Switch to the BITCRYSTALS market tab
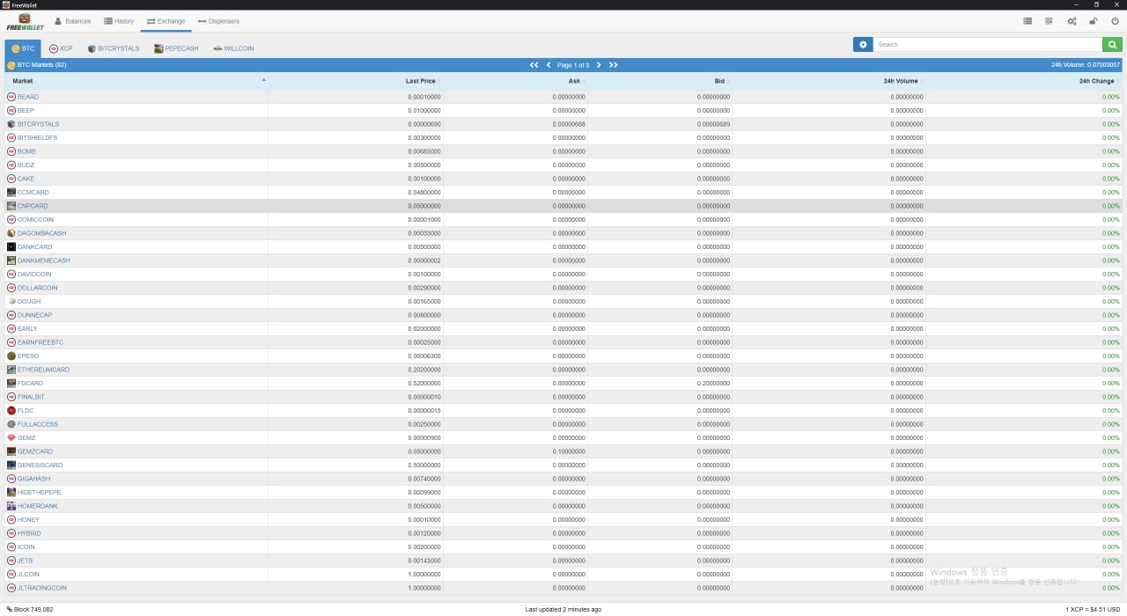This screenshot has width=1127, height=616. tap(114, 48)
